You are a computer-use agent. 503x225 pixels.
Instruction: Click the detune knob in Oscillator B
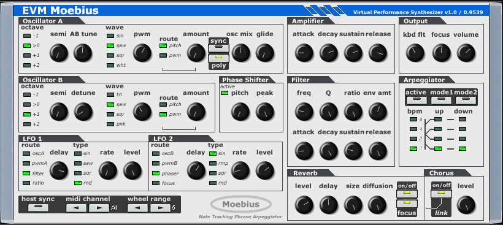(x=83, y=112)
